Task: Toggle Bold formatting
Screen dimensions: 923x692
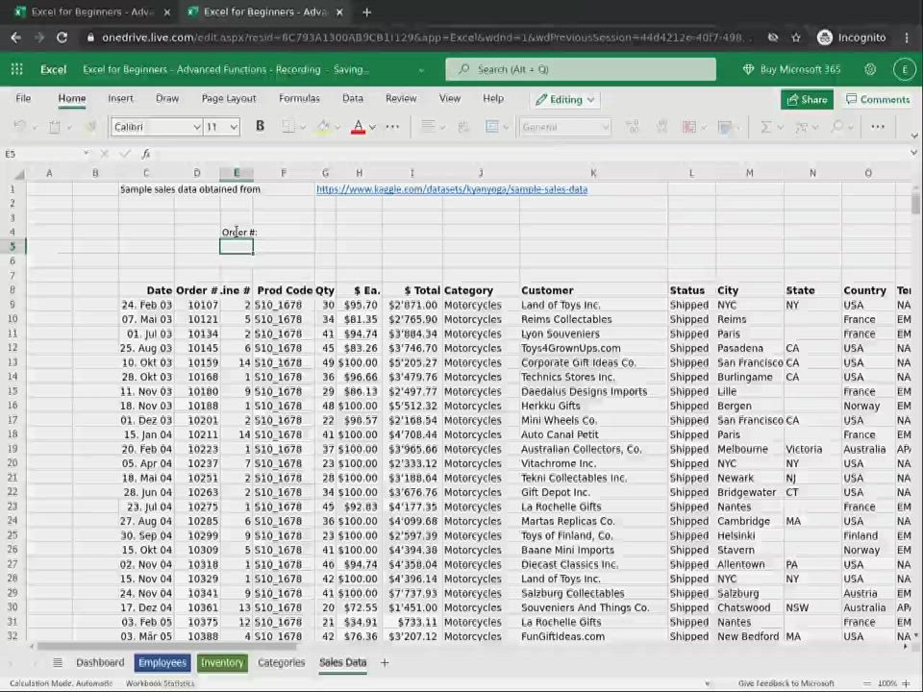Action: tap(260, 126)
